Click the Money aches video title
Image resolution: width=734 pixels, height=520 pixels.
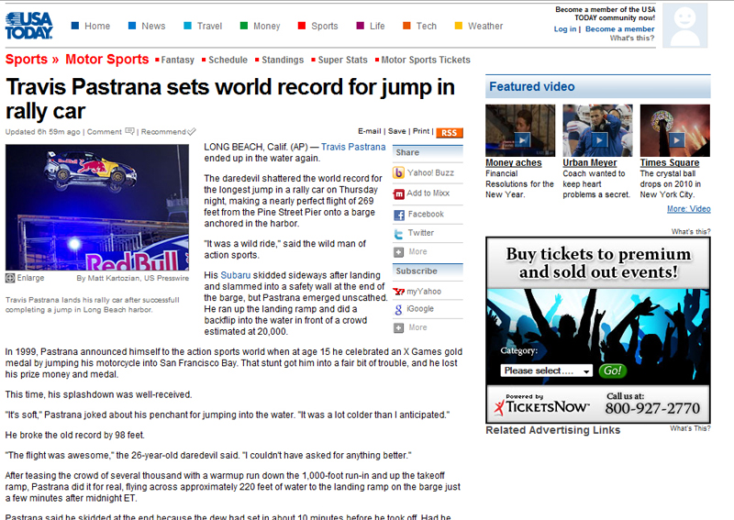click(x=514, y=163)
